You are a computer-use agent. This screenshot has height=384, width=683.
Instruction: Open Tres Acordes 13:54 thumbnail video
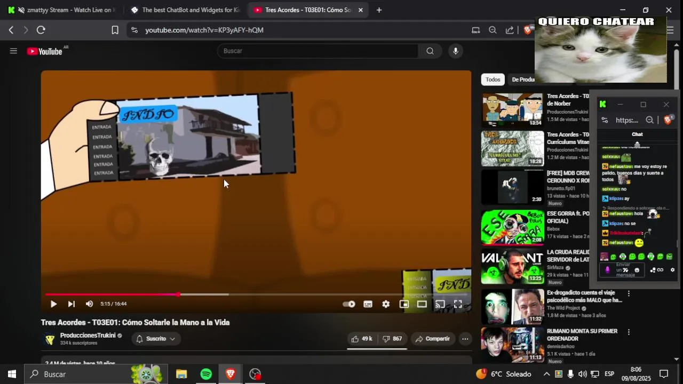(x=512, y=110)
